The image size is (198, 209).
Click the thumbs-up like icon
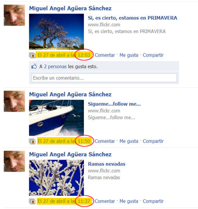point(34,66)
